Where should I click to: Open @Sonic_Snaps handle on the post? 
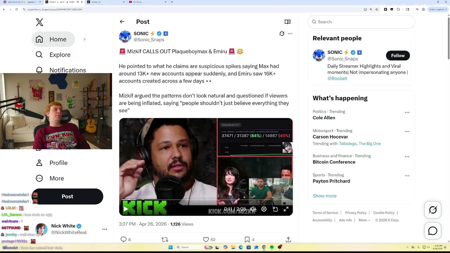pyautogui.click(x=149, y=40)
